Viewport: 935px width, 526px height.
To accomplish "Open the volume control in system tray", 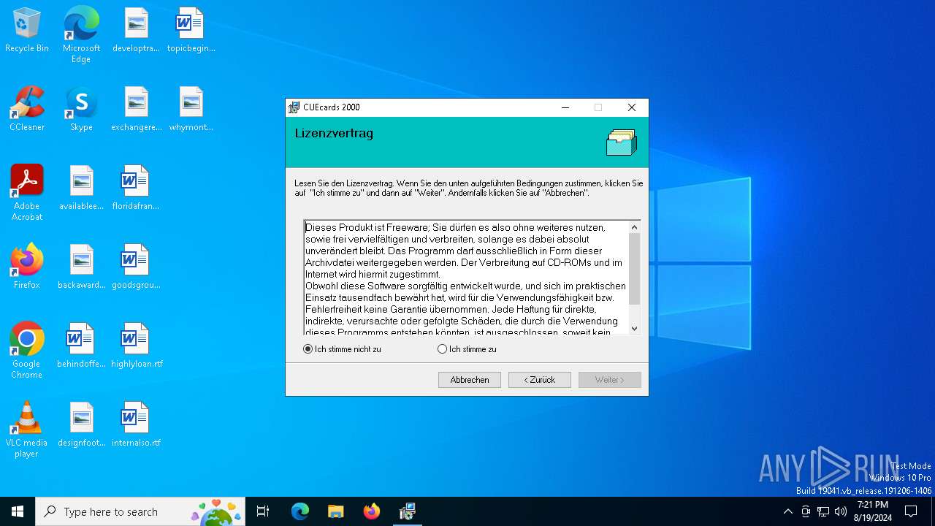I will (x=840, y=511).
